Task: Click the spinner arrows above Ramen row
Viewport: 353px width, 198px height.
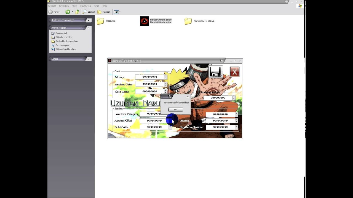Action: click(236, 114)
